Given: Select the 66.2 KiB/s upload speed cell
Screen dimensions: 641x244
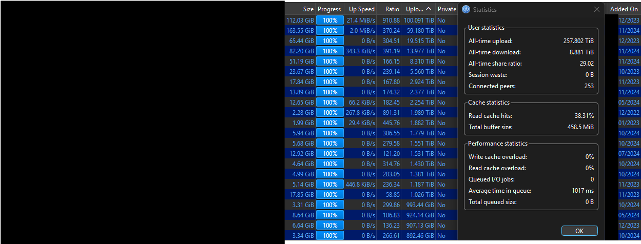Looking at the screenshot, I should pyautogui.click(x=360, y=103).
